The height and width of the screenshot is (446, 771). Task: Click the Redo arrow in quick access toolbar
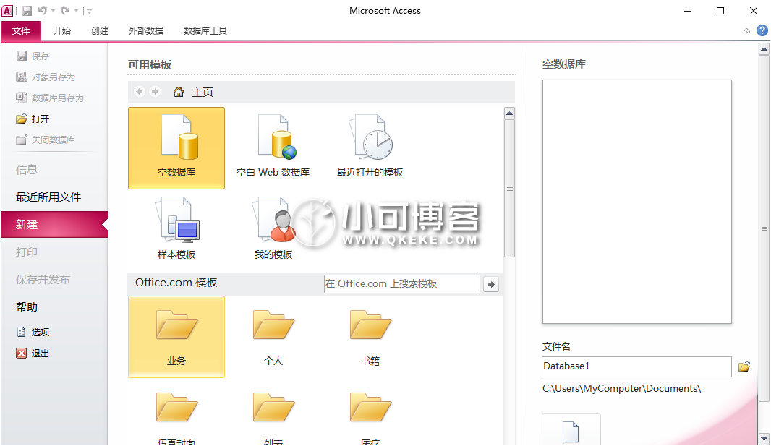pyautogui.click(x=65, y=10)
